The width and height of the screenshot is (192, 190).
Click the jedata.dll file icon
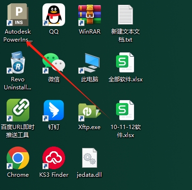90,158
